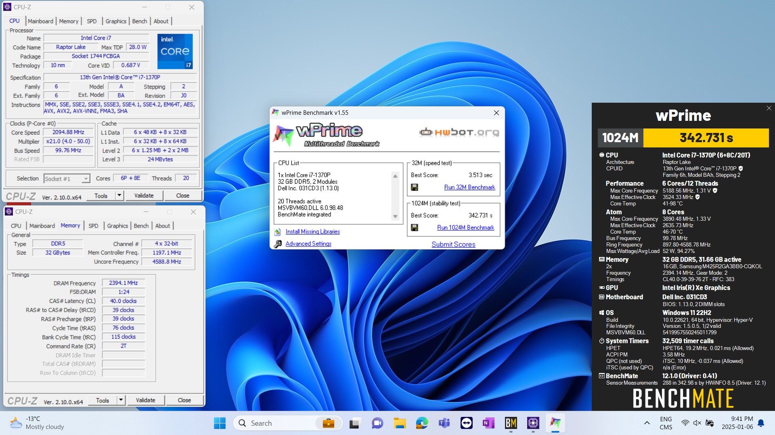Screen dimensions: 775x435
Task: Open OneNote from the taskbar
Action: coord(488,423)
